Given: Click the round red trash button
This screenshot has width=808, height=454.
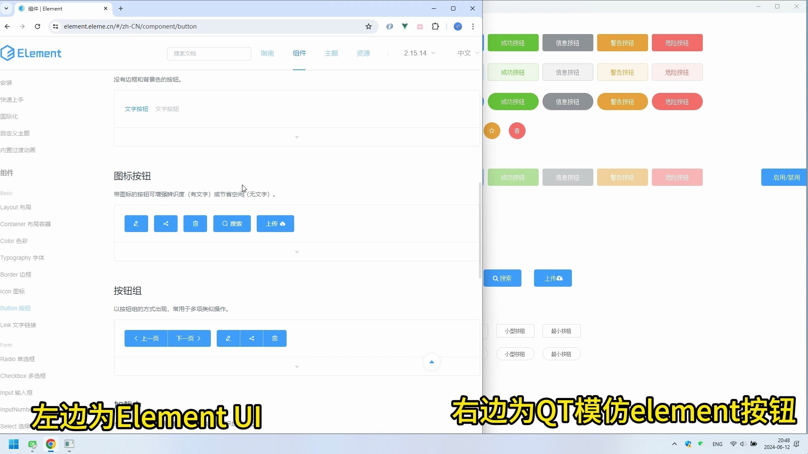Looking at the screenshot, I should pyautogui.click(x=517, y=131).
